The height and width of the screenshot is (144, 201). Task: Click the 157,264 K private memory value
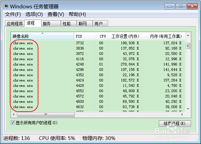point(172,80)
